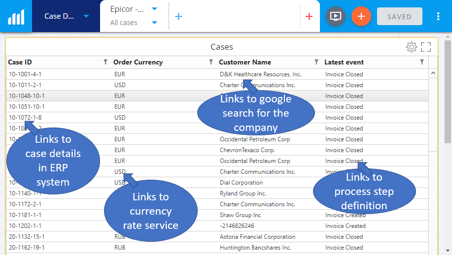Click USD currency in row 10-1011-2-1

[x=120, y=85]
